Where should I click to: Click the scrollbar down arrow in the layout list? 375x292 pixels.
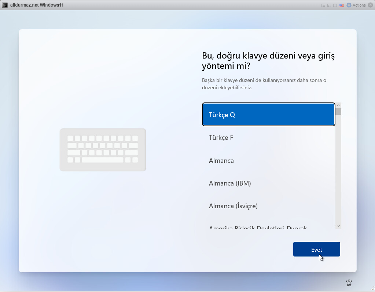tap(338, 226)
